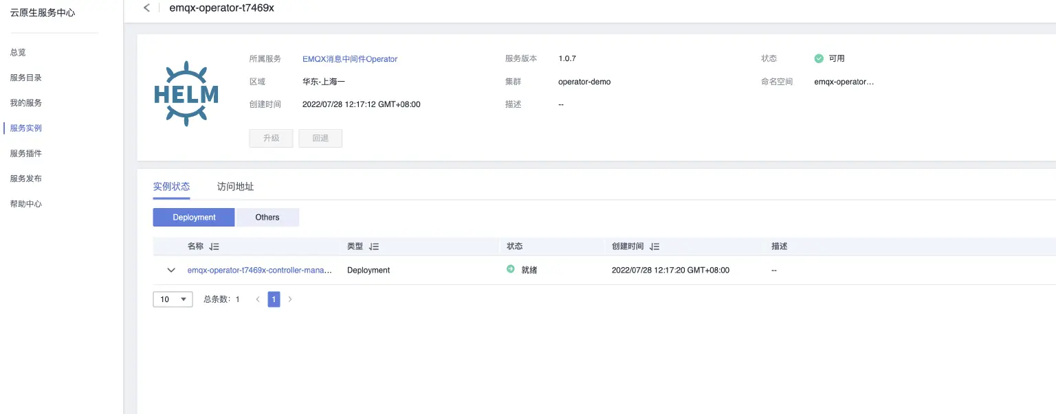
Task: Click the green ready status icon in row
Action: point(511,270)
